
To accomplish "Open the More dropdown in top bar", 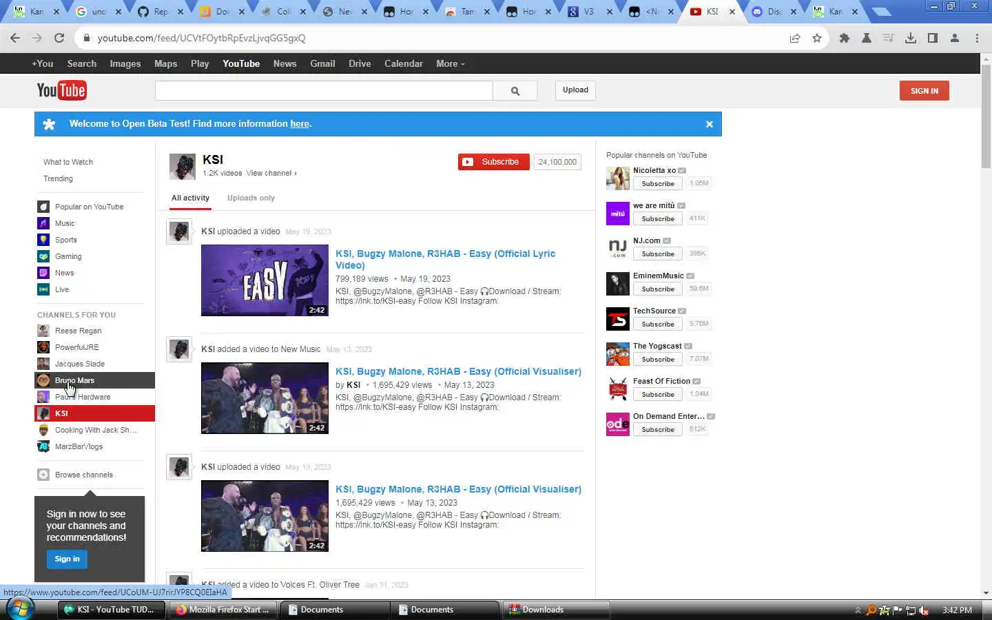I will coord(450,63).
